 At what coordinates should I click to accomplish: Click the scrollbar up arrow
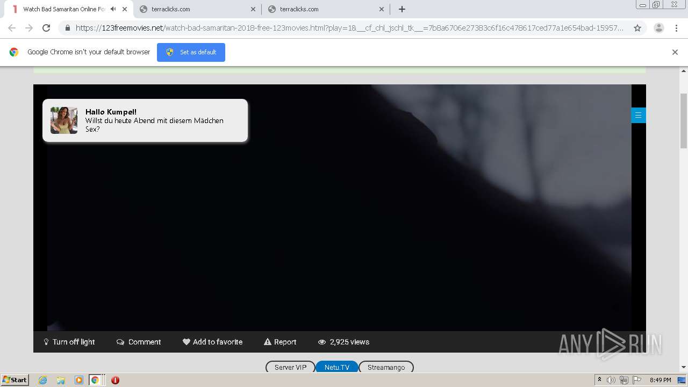684,70
